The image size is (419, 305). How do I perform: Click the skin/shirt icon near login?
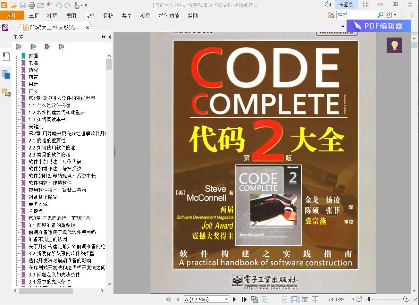coord(328,4)
